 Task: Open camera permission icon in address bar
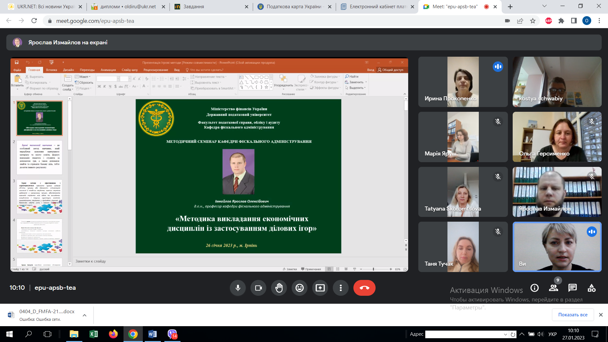click(x=507, y=21)
